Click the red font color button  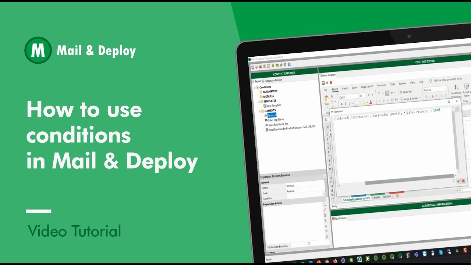[x=371, y=102]
